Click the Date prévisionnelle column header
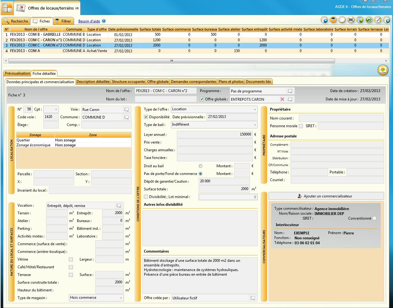 tap(123, 29)
